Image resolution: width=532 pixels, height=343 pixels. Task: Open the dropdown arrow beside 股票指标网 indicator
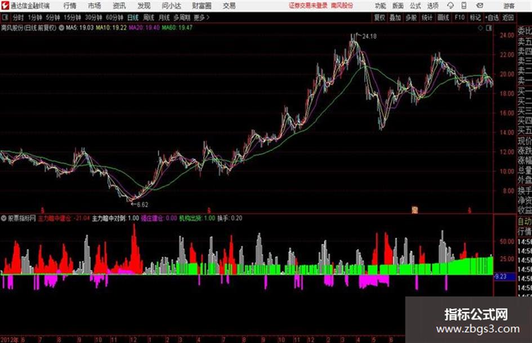[4, 219]
